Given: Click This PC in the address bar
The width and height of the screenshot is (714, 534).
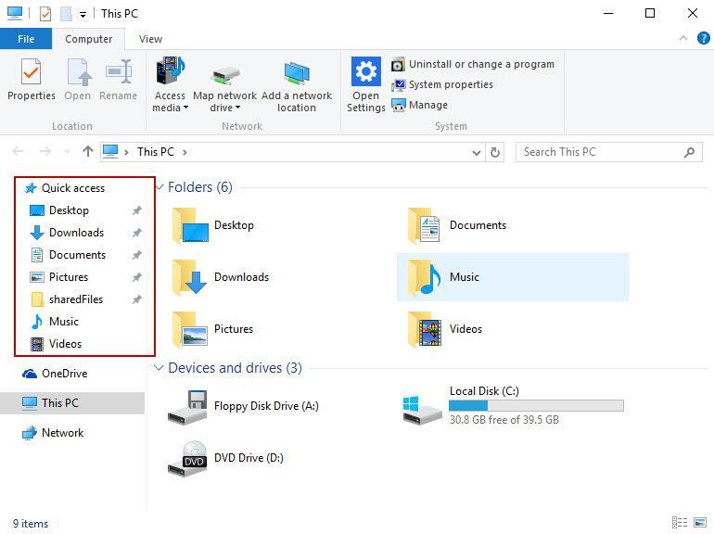Looking at the screenshot, I should [x=156, y=152].
